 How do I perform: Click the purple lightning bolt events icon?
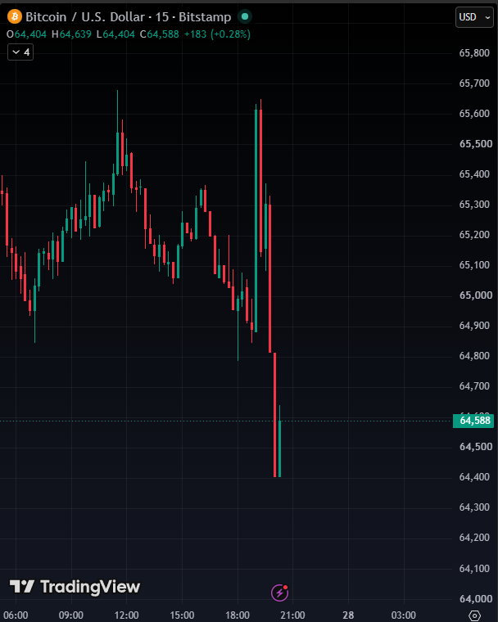tap(279, 593)
